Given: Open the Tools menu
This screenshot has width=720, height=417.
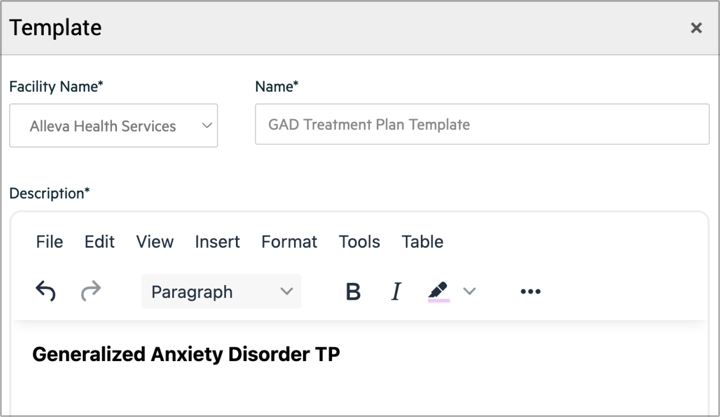Looking at the screenshot, I should click(359, 242).
